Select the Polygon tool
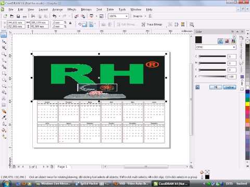 pyautogui.click(x=4, y=86)
